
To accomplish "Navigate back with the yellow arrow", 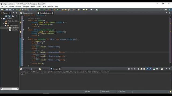I will [x=87, y=10].
